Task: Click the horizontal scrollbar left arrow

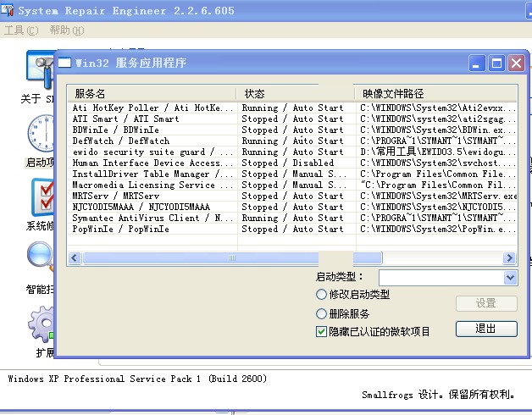Action: (x=75, y=258)
